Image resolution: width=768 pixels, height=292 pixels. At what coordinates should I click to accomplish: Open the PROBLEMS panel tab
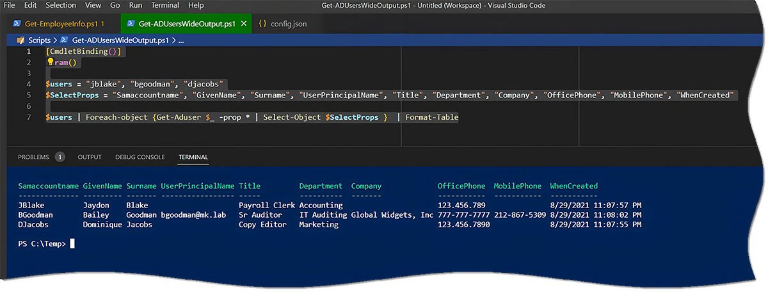tap(33, 157)
